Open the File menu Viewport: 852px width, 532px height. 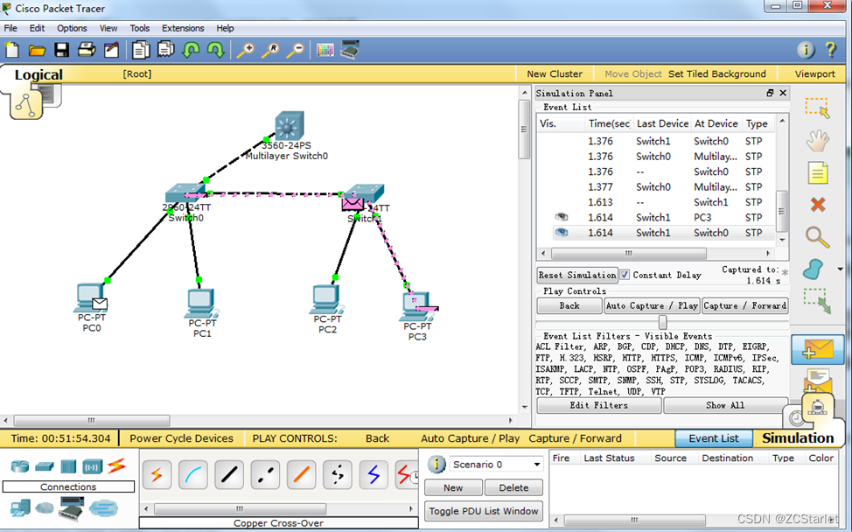point(10,28)
